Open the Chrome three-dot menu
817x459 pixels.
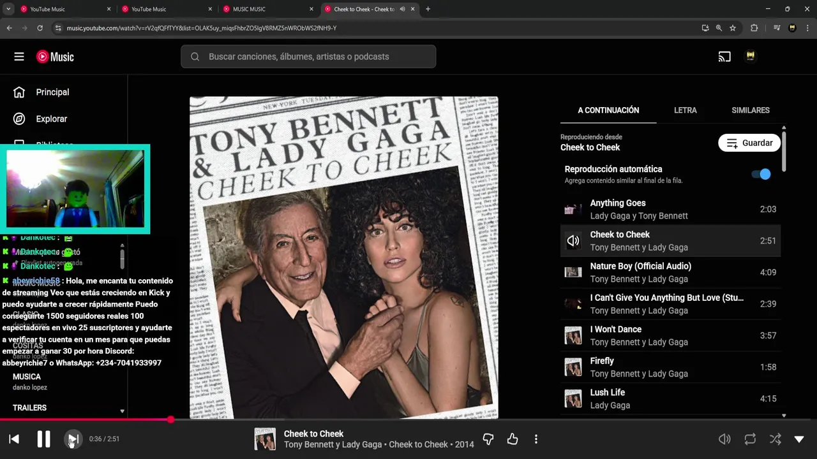pyautogui.click(x=807, y=28)
